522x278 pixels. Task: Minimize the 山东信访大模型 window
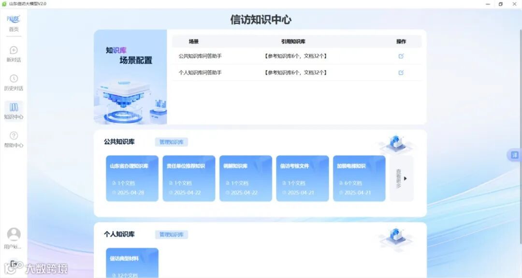pyautogui.click(x=488, y=4)
